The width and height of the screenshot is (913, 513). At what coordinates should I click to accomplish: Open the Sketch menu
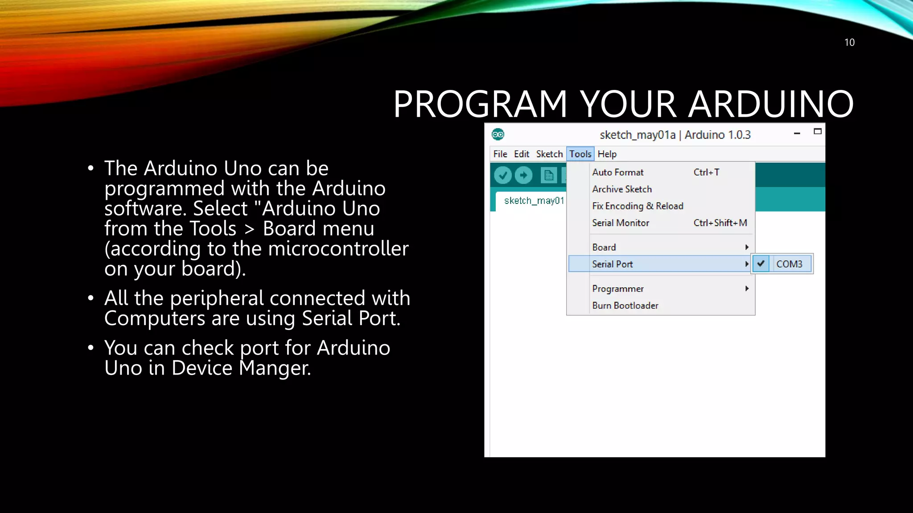[x=549, y=154]
